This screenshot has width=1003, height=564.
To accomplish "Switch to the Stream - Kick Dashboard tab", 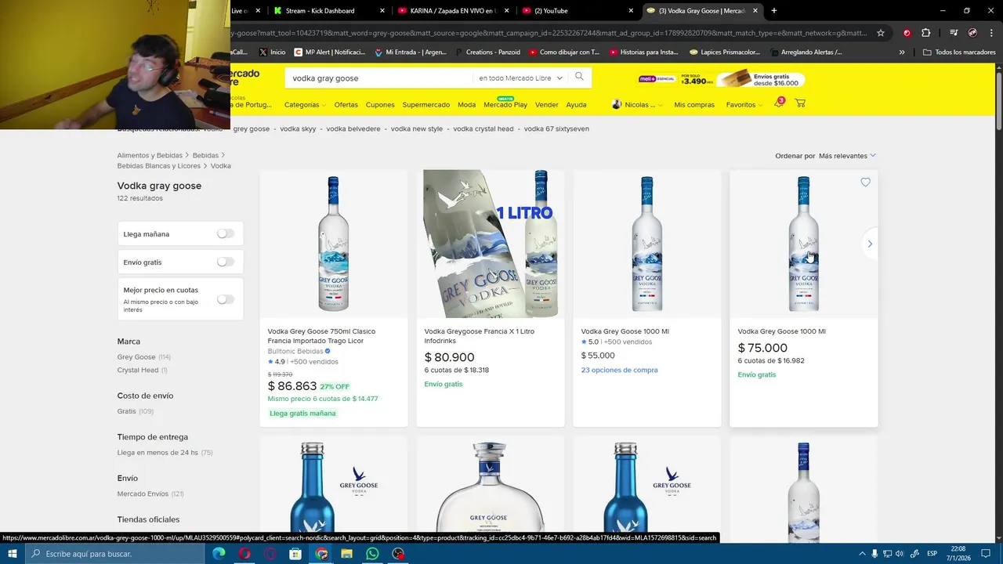I will point(328,11).
